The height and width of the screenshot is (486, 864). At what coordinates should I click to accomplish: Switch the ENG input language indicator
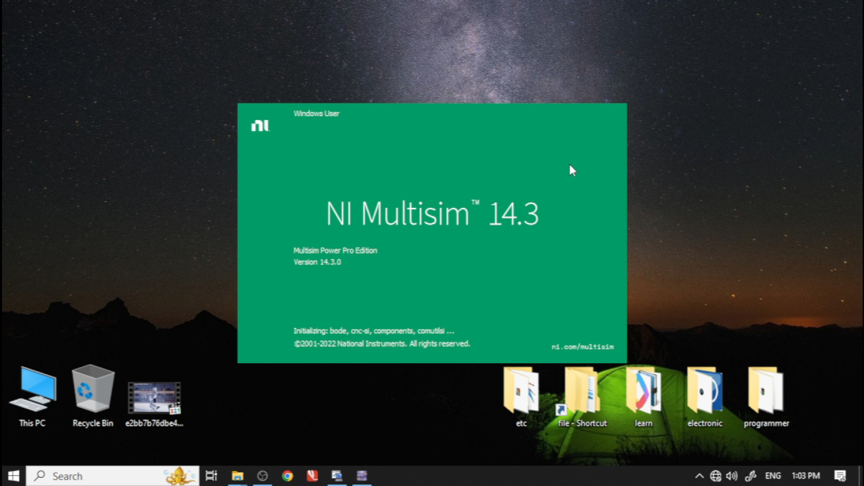773,476
